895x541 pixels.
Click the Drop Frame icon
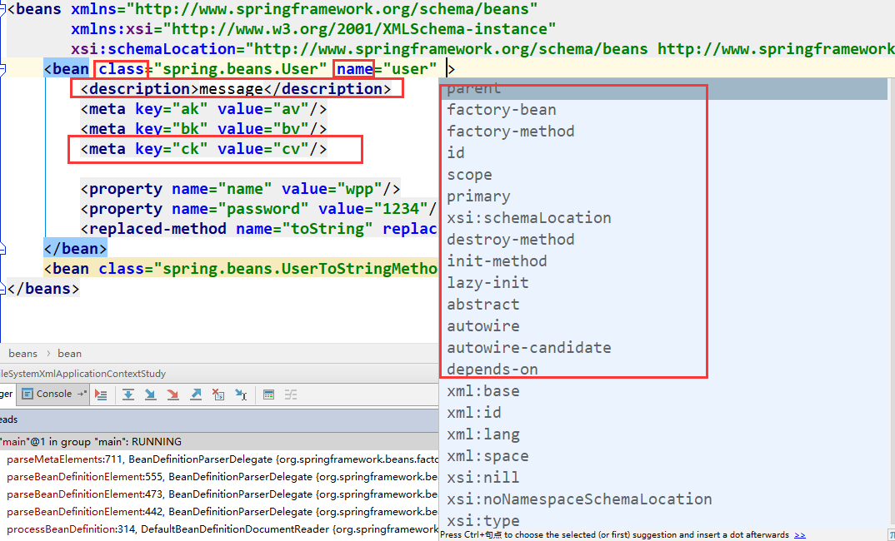[x=218, y=395]
